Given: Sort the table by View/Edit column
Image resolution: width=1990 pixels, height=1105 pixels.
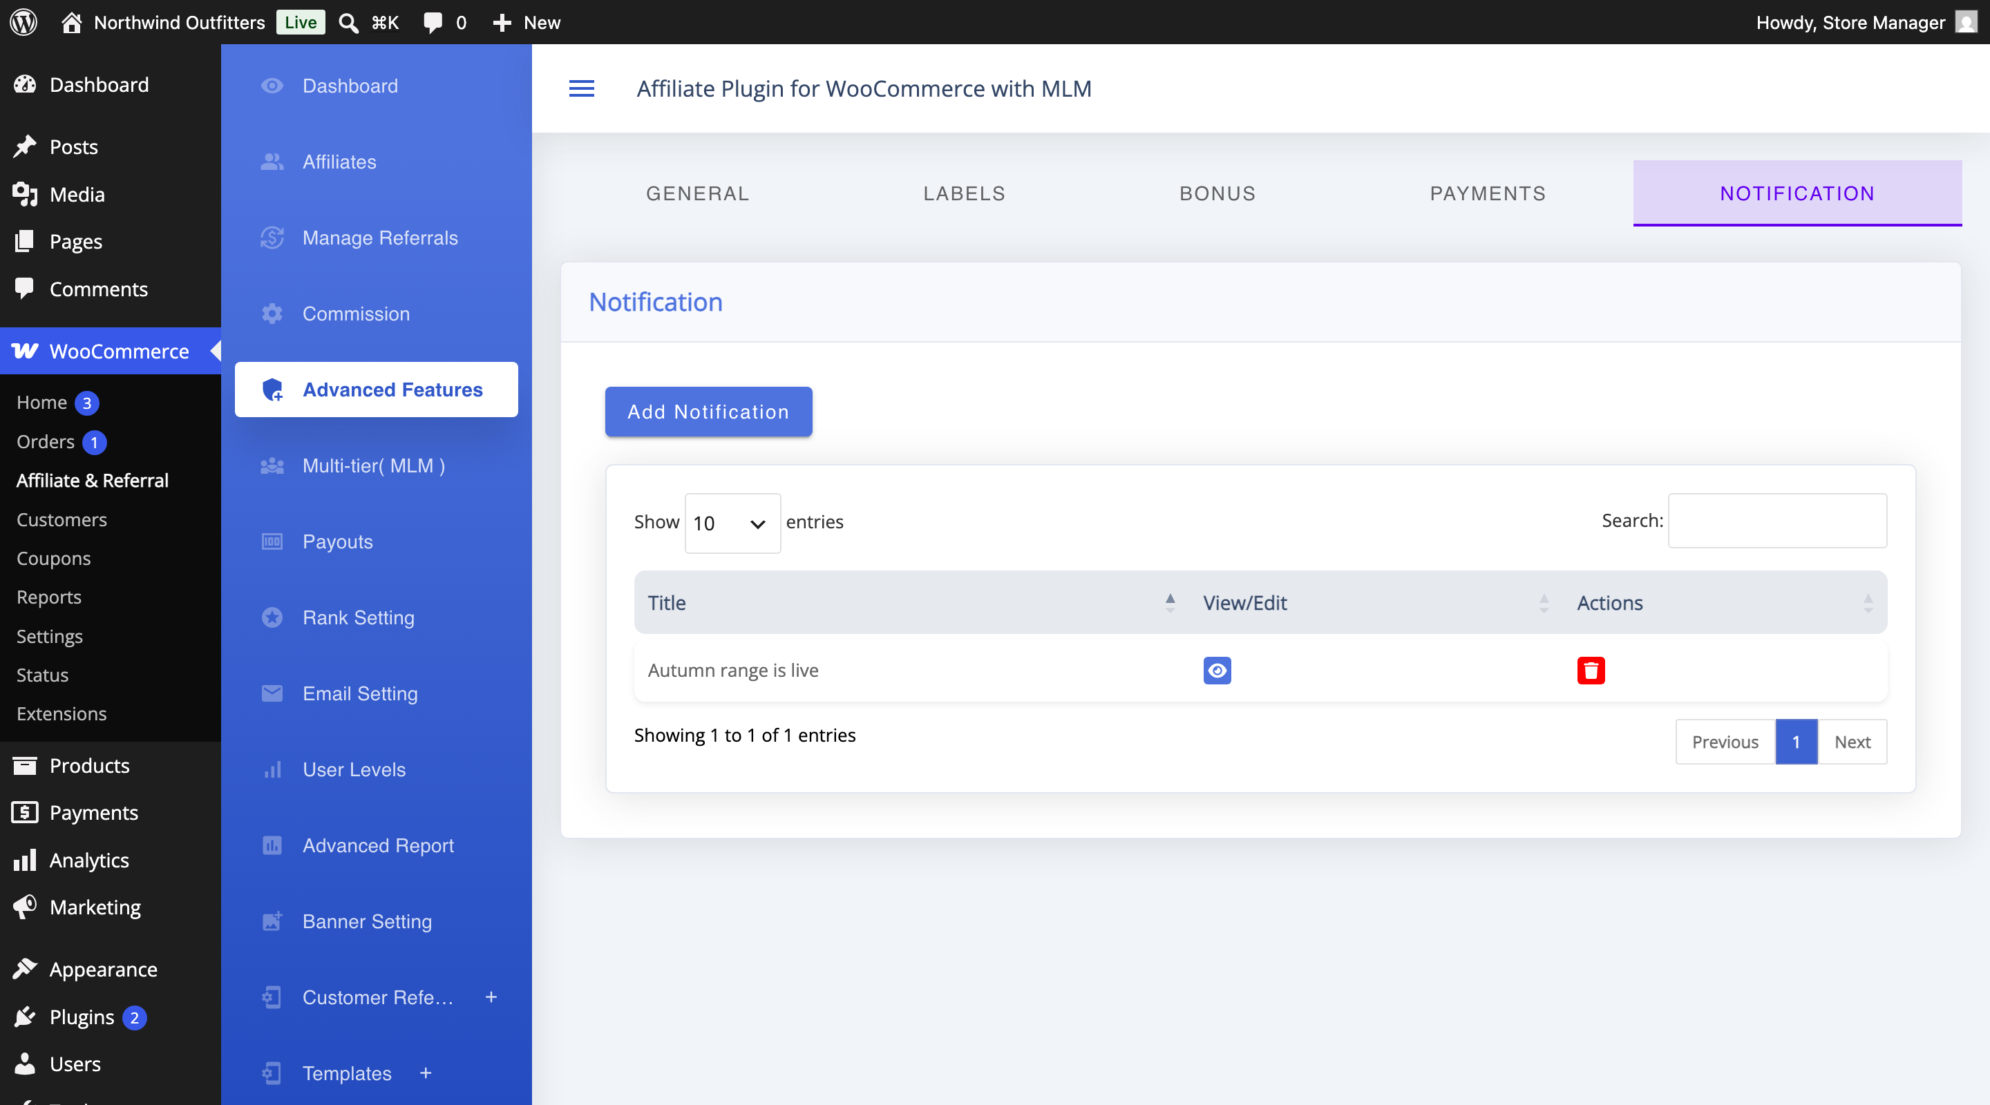Looking at the screenshot, I should tap(1376, 602).
